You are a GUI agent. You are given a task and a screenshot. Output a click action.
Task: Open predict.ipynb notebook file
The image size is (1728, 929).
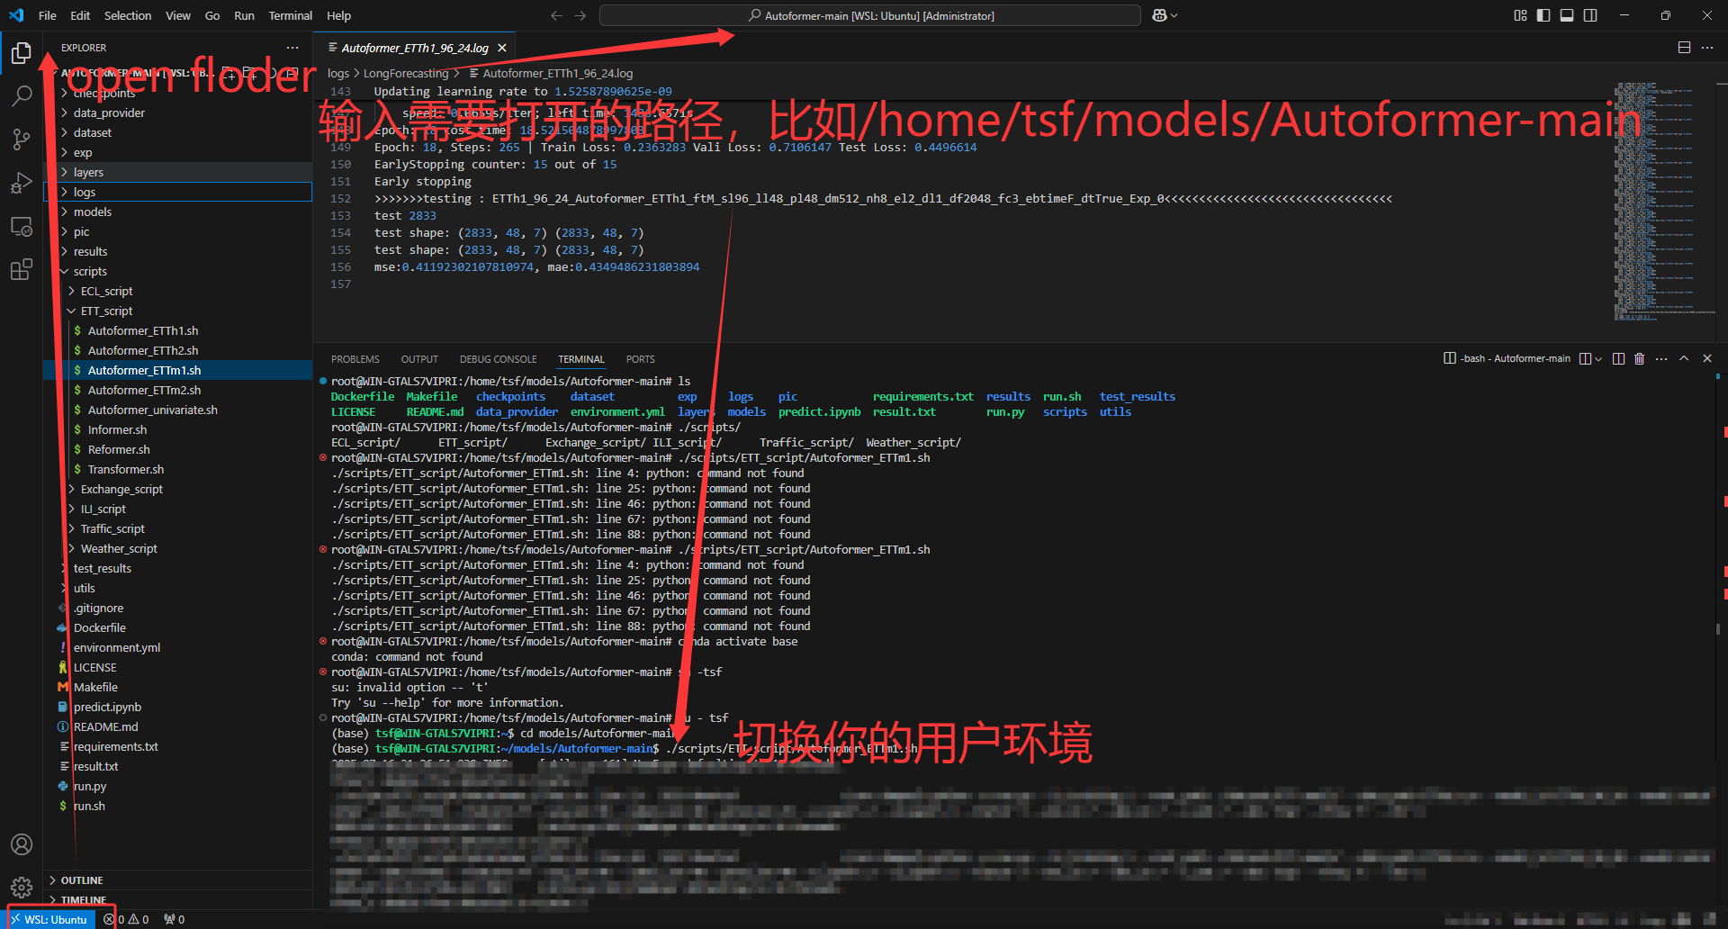click(x=177, y=707)
